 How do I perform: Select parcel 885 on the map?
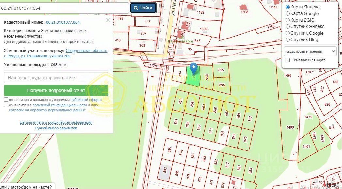170,150
